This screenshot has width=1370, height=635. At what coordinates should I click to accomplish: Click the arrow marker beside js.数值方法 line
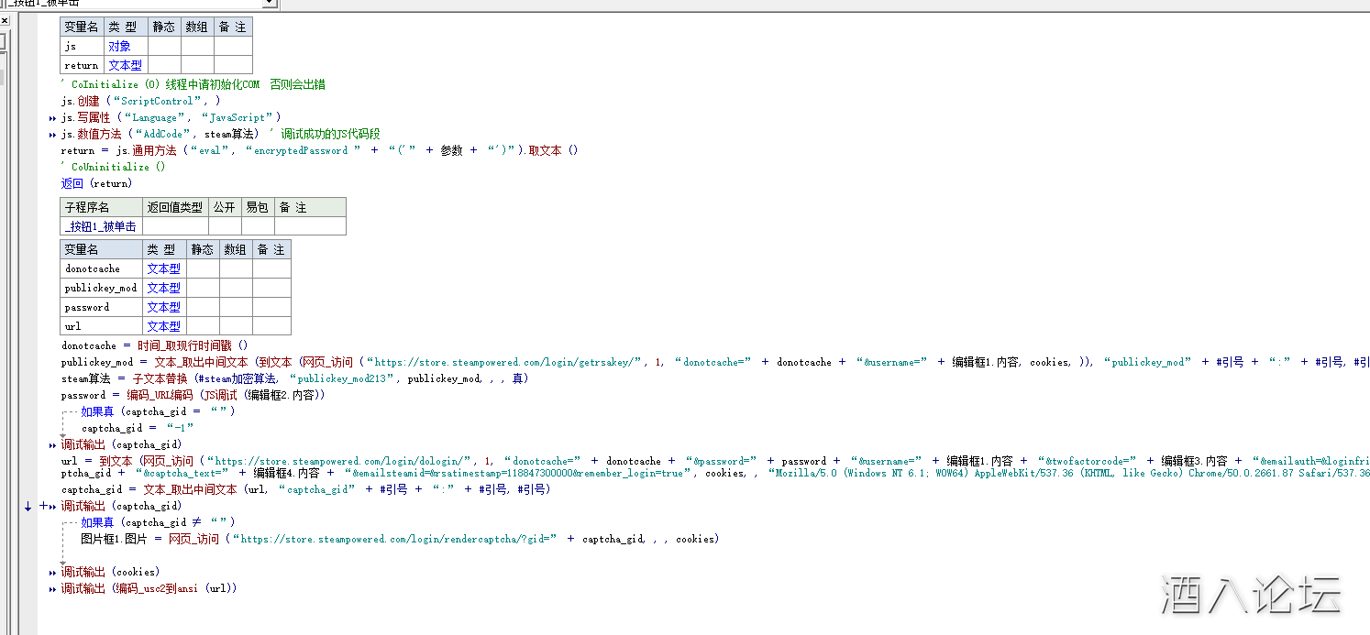(52, 135)
